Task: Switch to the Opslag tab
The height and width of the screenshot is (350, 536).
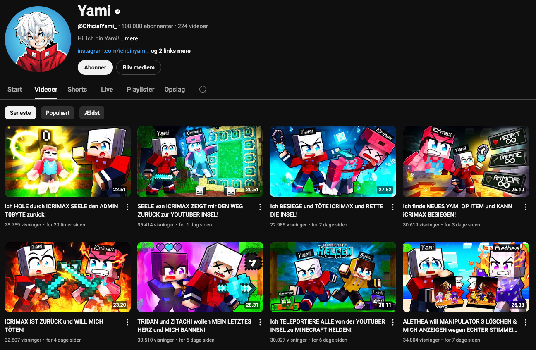Action: point(175,89)
